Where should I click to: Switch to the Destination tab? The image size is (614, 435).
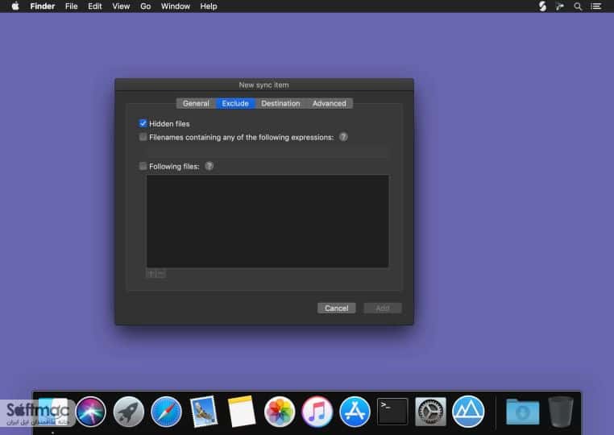(280, 103)
